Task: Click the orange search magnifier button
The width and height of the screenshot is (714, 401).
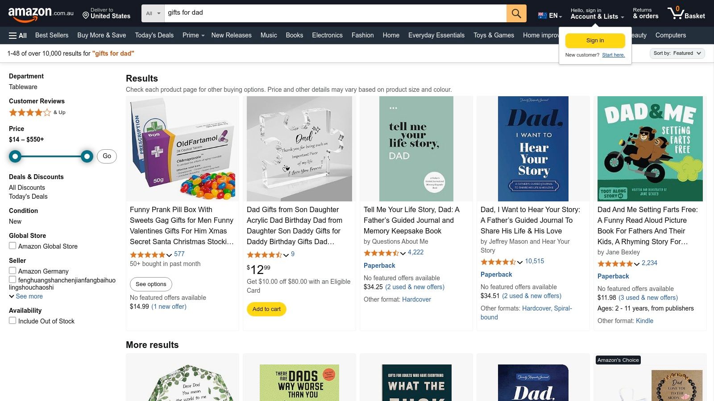Action: 516,13
